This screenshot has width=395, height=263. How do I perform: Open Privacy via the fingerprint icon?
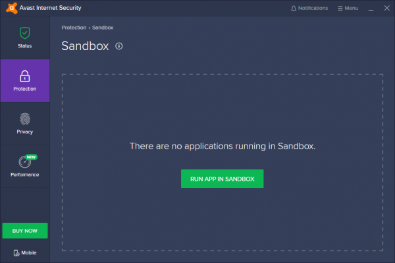(25, 118)
